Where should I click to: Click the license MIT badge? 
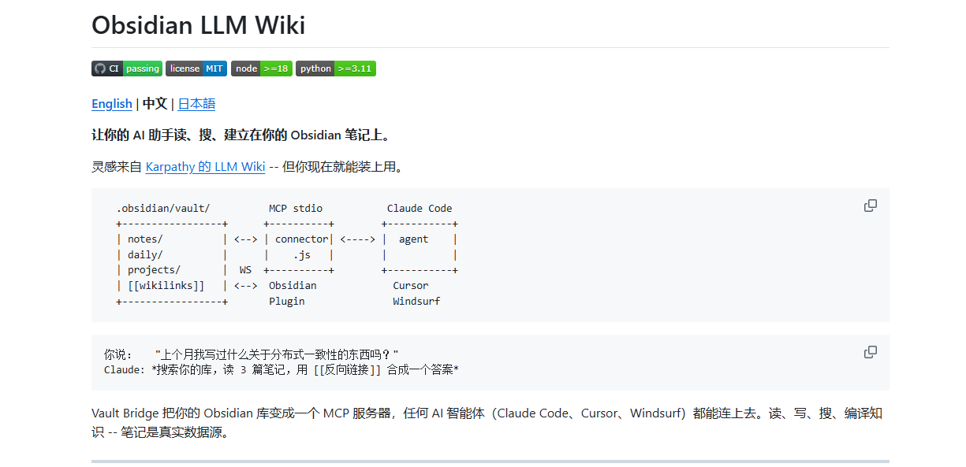point(196,69)
